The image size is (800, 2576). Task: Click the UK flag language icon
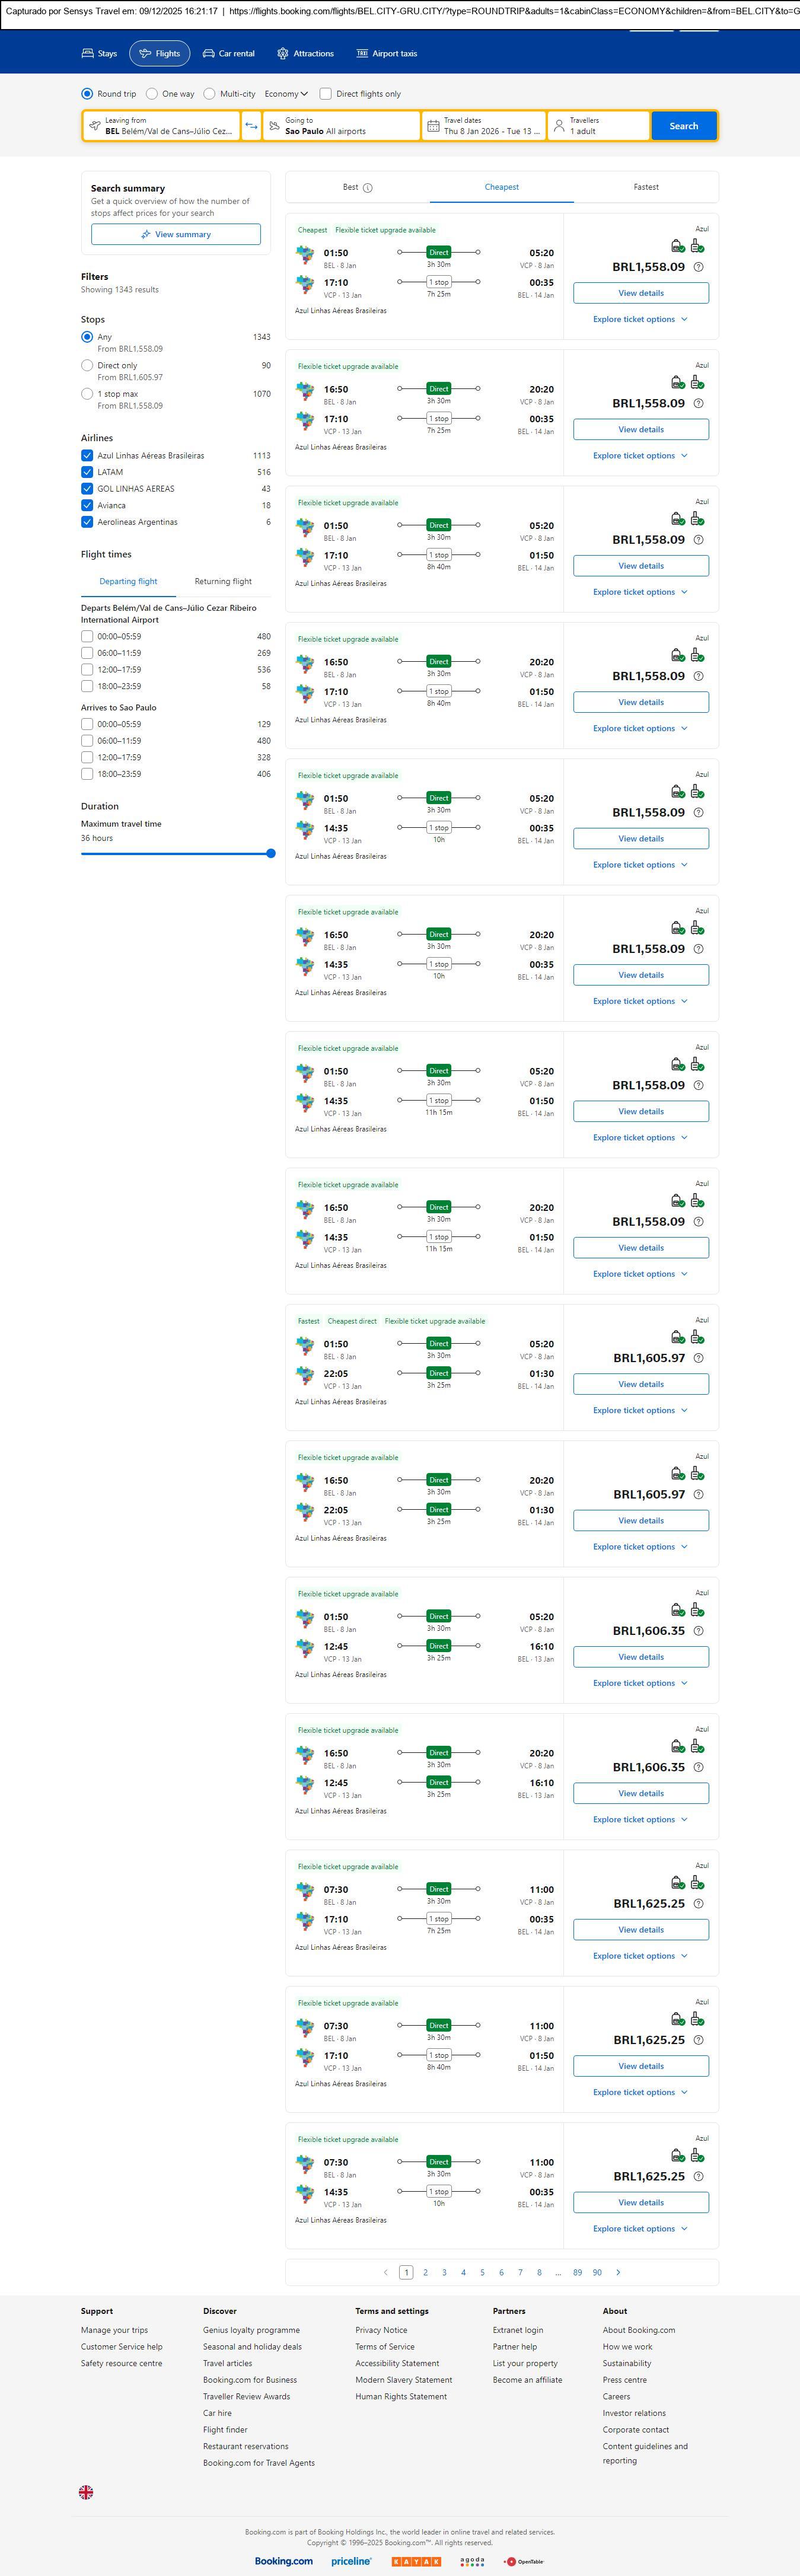[86, 2492]
